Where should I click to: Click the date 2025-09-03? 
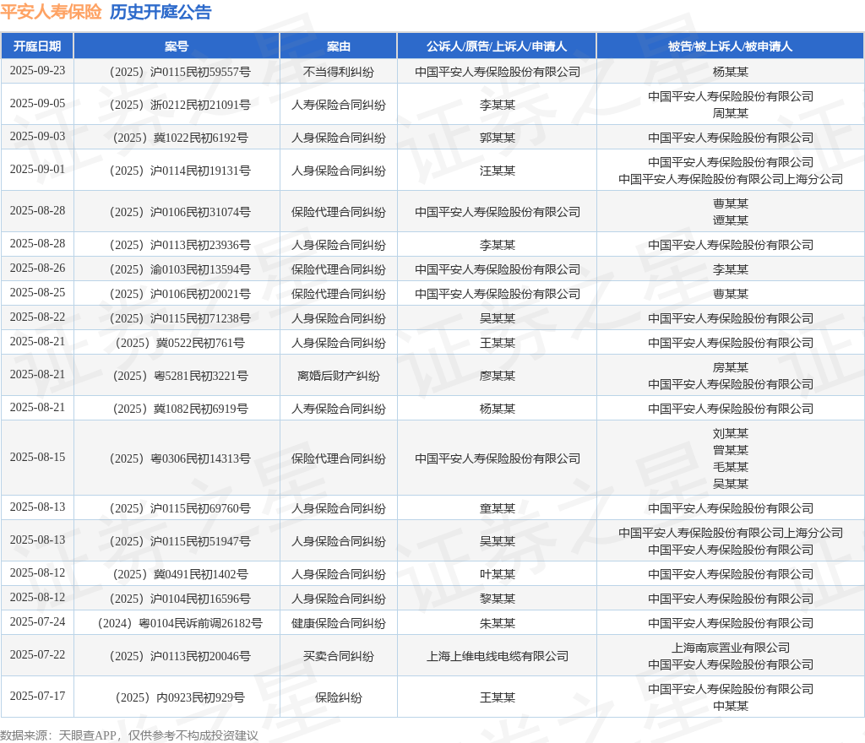(37, 136)
